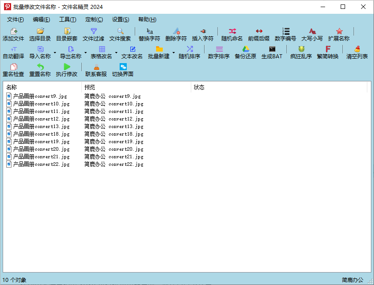Sort the list by the 名称 column header
This screenshot has width=374, height=285.
pos(42,88)
